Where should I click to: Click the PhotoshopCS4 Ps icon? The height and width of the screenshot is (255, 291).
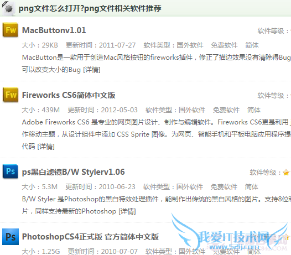pyautogui.click(x=11, y=237)
